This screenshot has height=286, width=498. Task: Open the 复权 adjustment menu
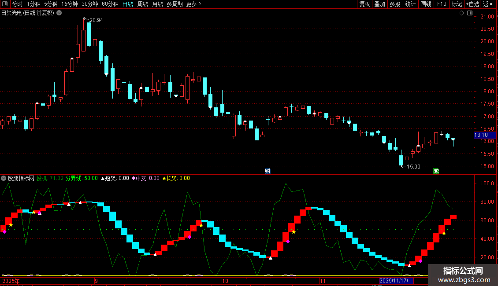point(364,4)
